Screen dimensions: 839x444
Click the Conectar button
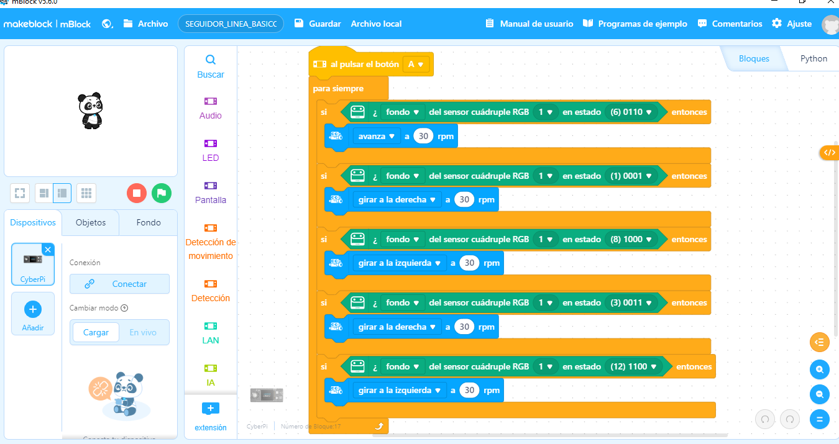[x=119, y=284]
